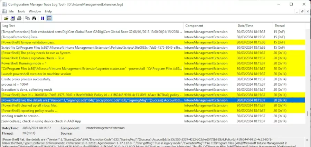The height and width of the screenshot is (147, 311).
Task: Open the Help menu
Action: pyautogui.click(x=48, y=11)
